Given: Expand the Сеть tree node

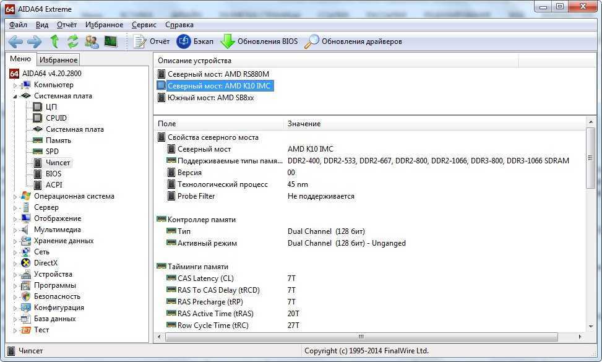Looking at the screenshot, I should [x=15, y=252].
